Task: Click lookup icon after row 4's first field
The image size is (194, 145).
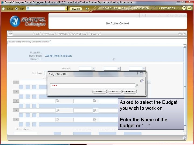Action: tap(58, 110)
